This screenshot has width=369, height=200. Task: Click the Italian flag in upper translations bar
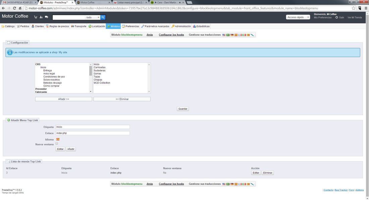244,35
